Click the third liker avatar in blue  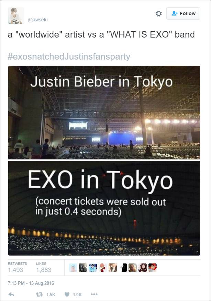(93, 268)
